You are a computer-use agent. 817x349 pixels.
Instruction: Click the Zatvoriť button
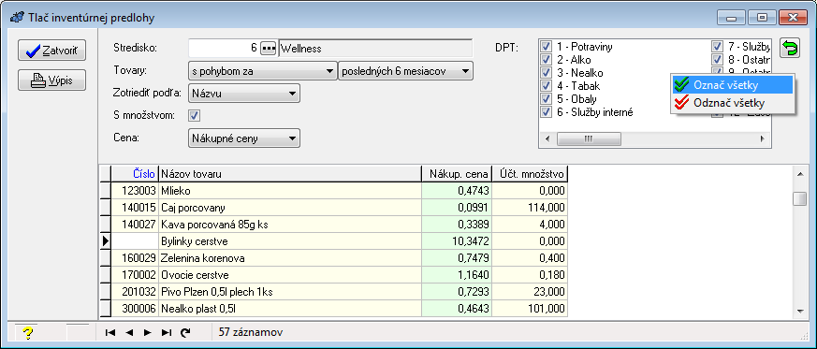pyautogui.click(x=51, y=51)
